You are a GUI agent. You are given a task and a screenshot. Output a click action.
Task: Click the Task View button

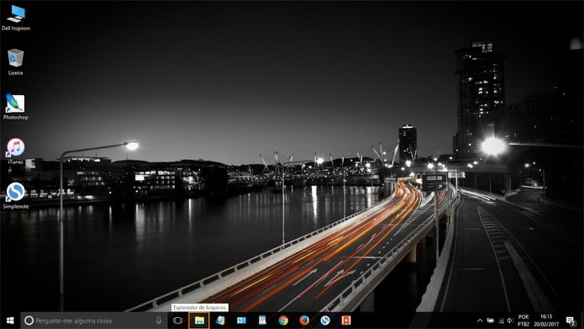tap(177, 321)
